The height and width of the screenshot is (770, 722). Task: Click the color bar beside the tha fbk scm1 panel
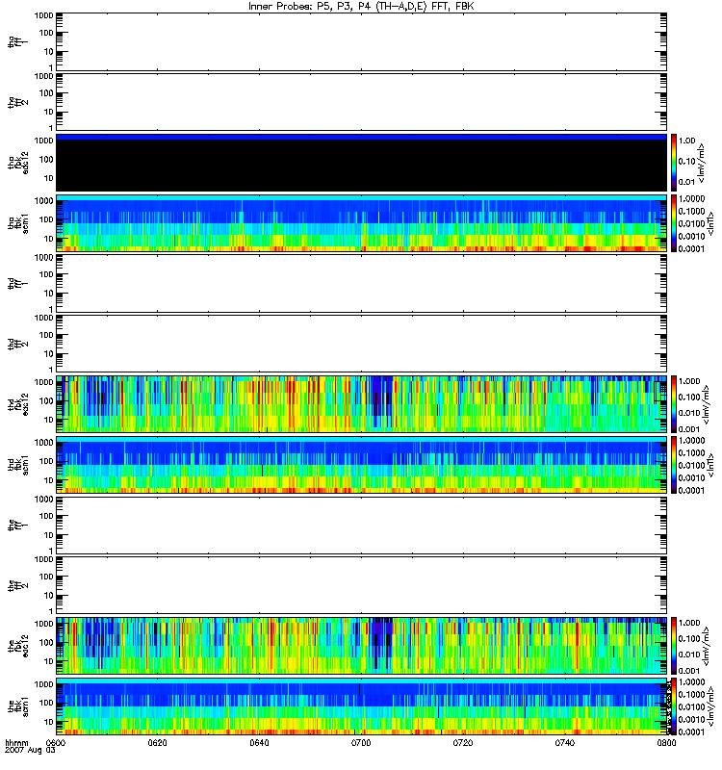(674, 223)
